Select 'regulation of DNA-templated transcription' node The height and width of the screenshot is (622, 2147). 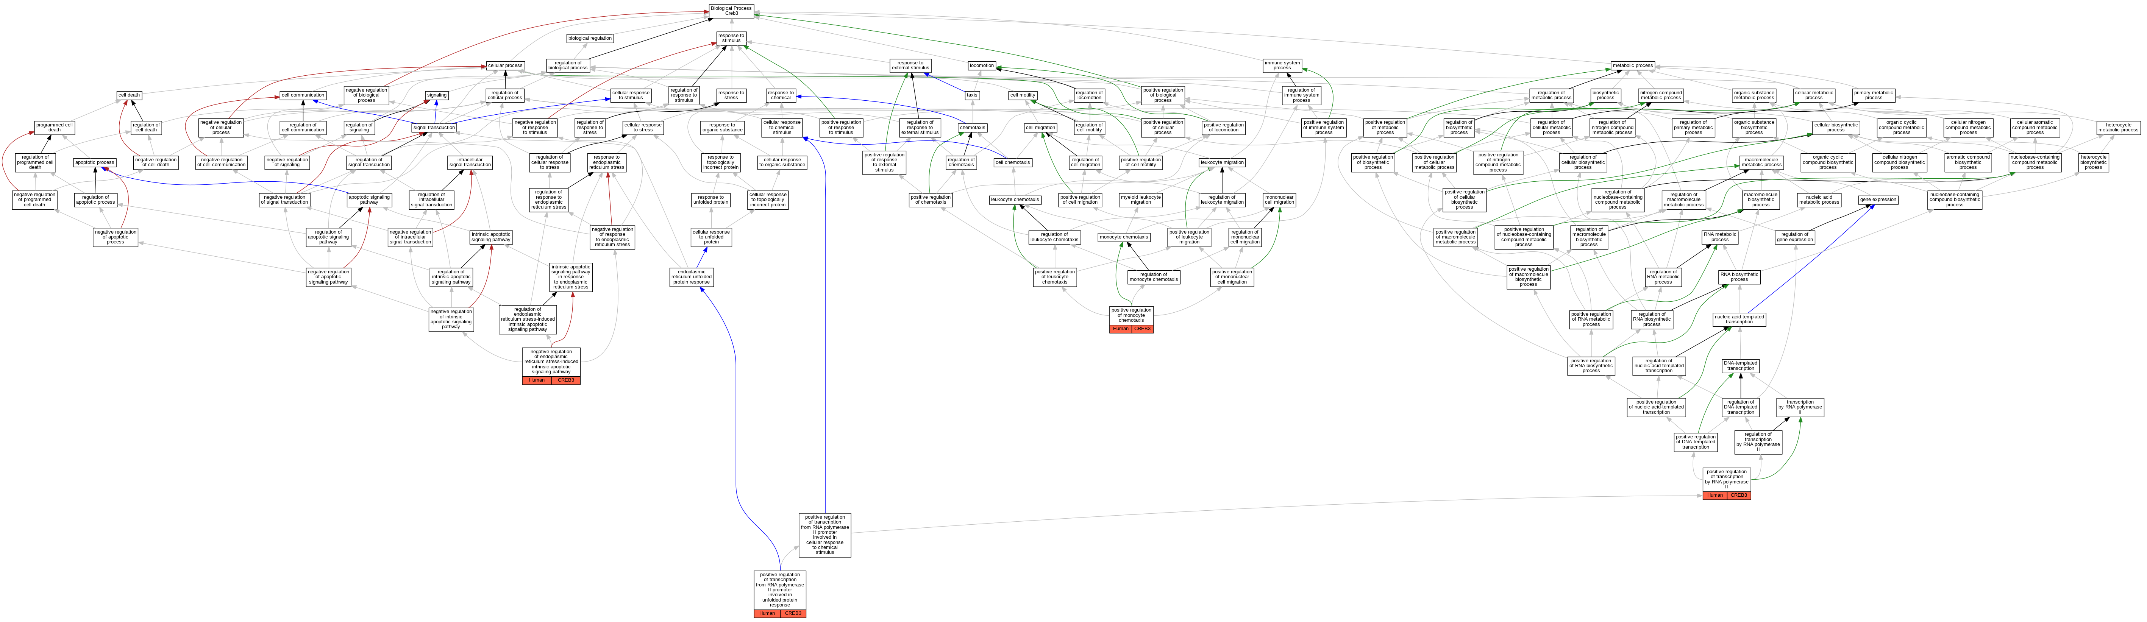tap(1740, 407)
